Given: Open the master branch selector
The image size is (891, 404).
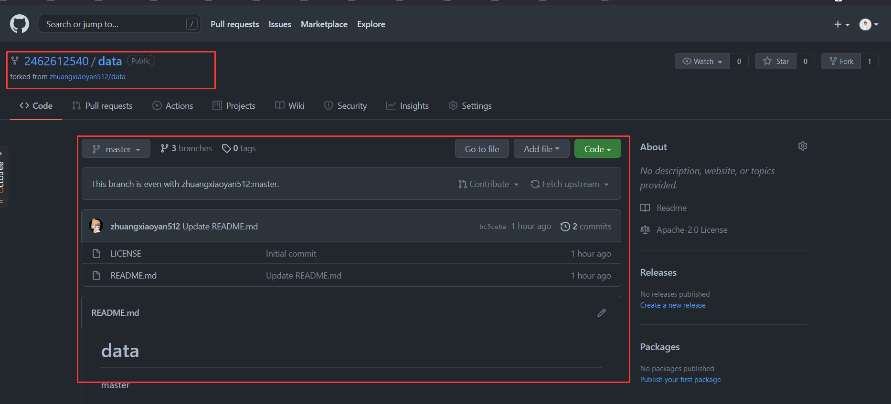Looking at the screenshot, I should pyautogui.click(x=116, y=149).
